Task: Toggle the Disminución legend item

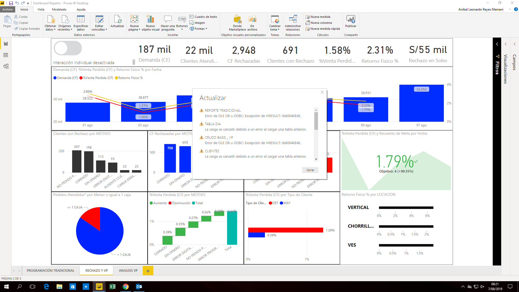Action: click(x=179, y=203)
